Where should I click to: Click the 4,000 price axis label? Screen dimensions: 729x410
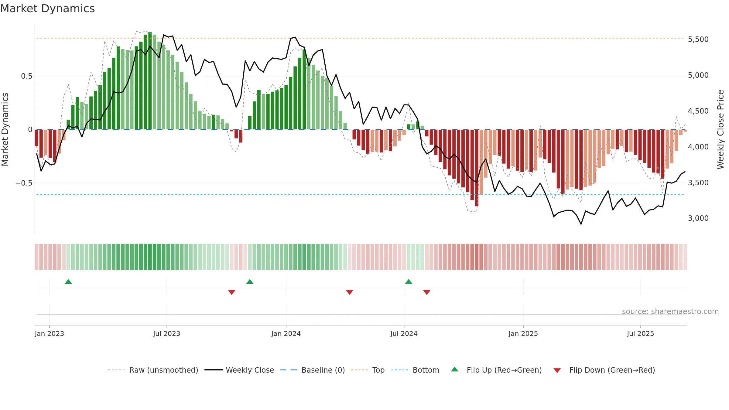(698, 147)
